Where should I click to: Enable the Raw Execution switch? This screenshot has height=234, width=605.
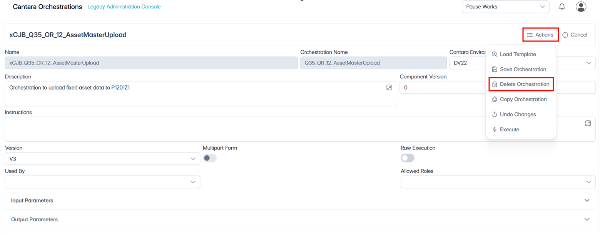tap(408, 158)
